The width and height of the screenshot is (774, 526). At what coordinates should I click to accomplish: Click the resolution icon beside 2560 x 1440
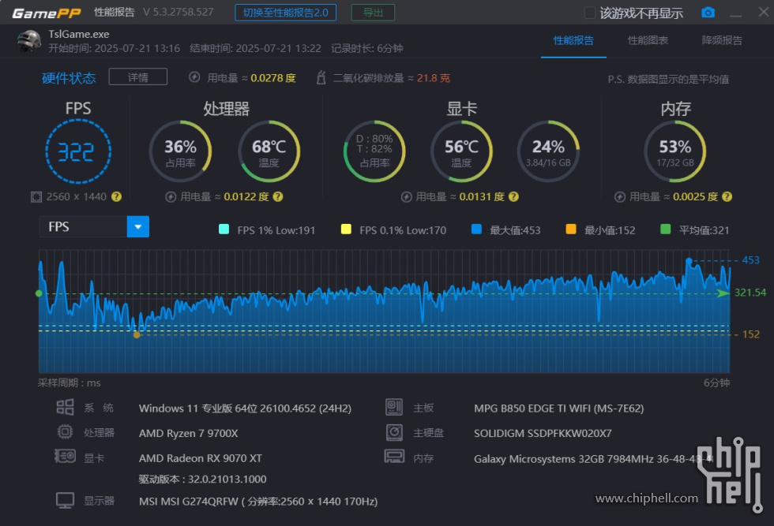click(x=36, y=197)
